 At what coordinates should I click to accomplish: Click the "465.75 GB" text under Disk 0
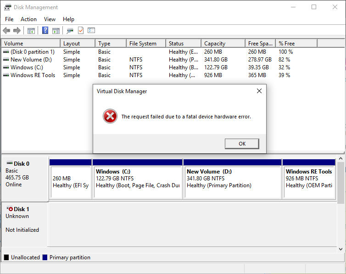tap(17, 178)
